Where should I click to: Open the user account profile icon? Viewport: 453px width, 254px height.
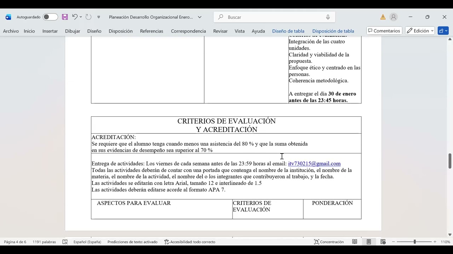(x=394, y=17)
